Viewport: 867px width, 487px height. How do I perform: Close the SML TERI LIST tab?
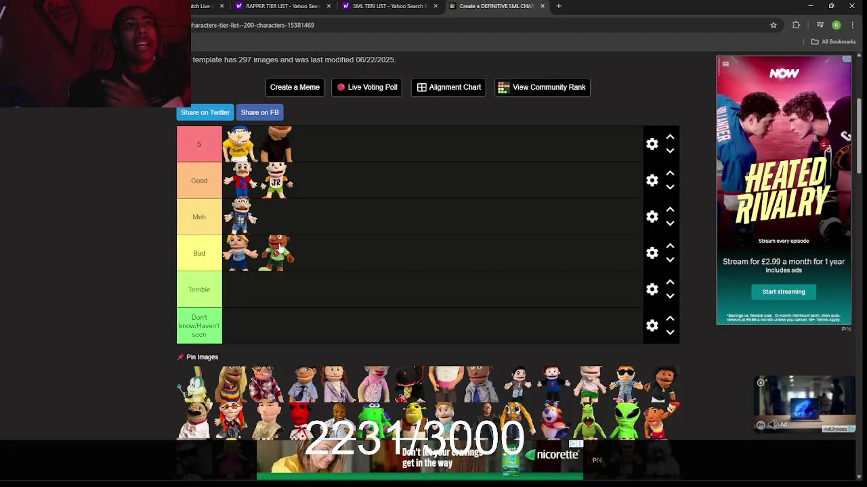436,6
